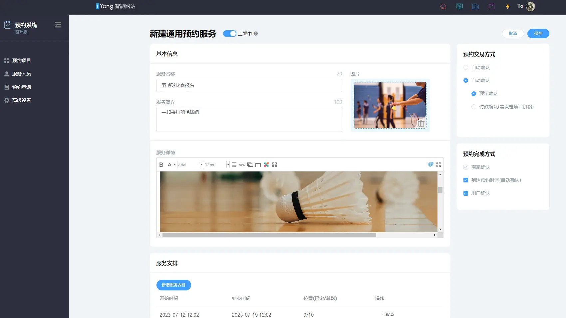Toggle bold formatting in service details

[161, 165]
